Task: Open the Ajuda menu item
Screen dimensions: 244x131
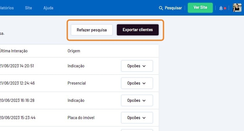Action: (48, 8)
